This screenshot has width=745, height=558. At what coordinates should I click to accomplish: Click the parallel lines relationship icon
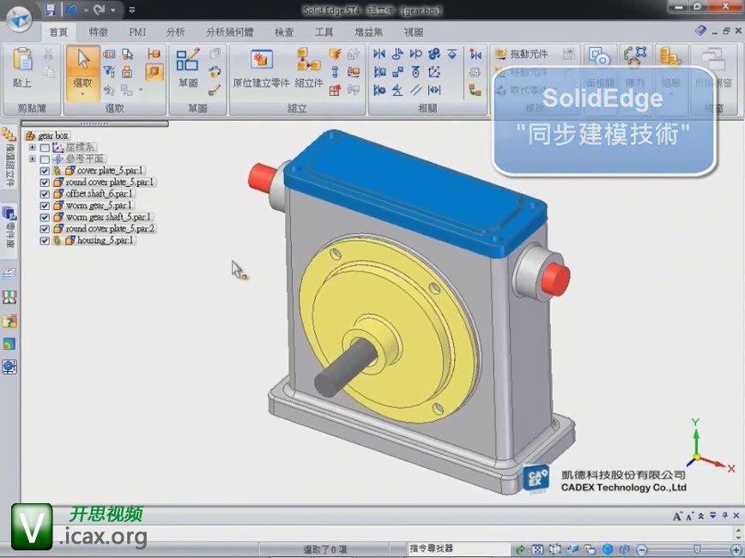[416, 90]
